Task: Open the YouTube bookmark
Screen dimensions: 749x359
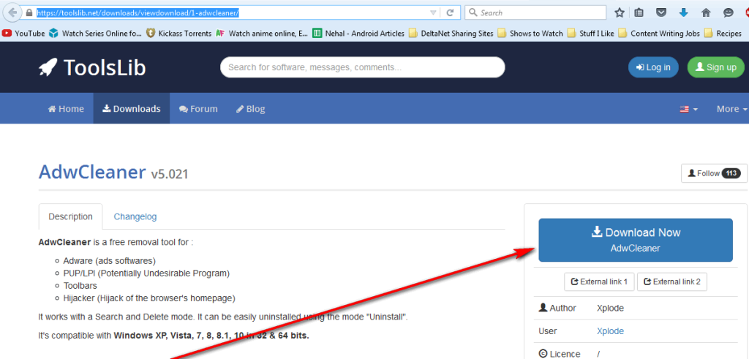Action: (24, 34)
